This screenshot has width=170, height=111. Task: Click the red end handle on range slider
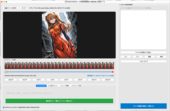113,72
